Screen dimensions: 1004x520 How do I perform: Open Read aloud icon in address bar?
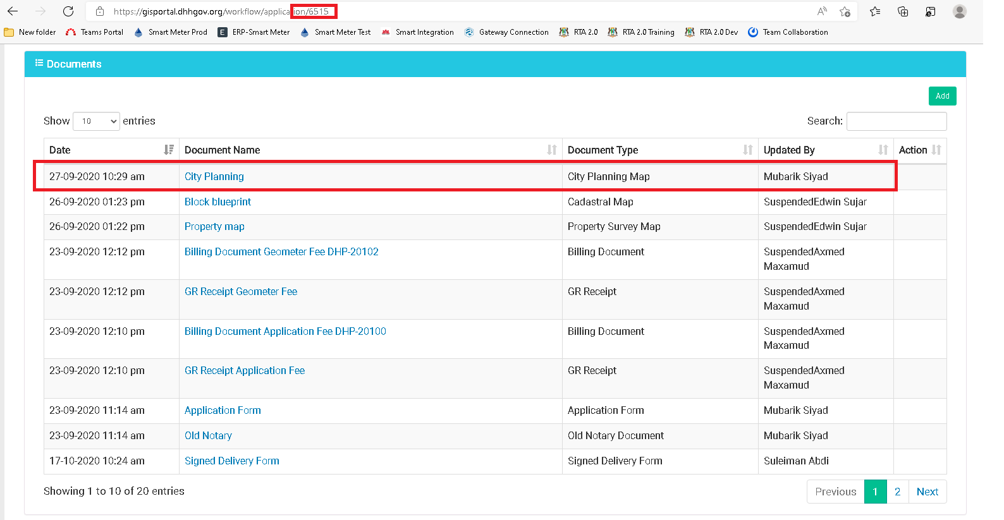pos(822,11)
